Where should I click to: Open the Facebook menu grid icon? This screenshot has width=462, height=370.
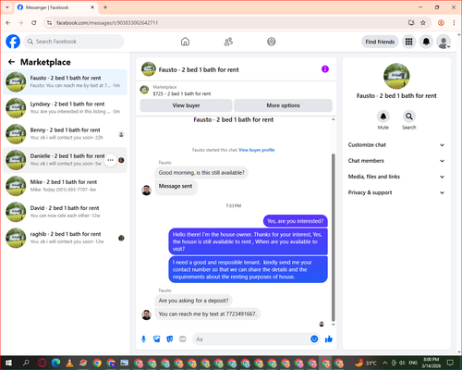[x=408, y=42]
